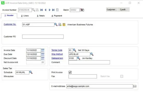Go to the first invoice record
Viewport: 143px width, 94px height.
[42, 10]
